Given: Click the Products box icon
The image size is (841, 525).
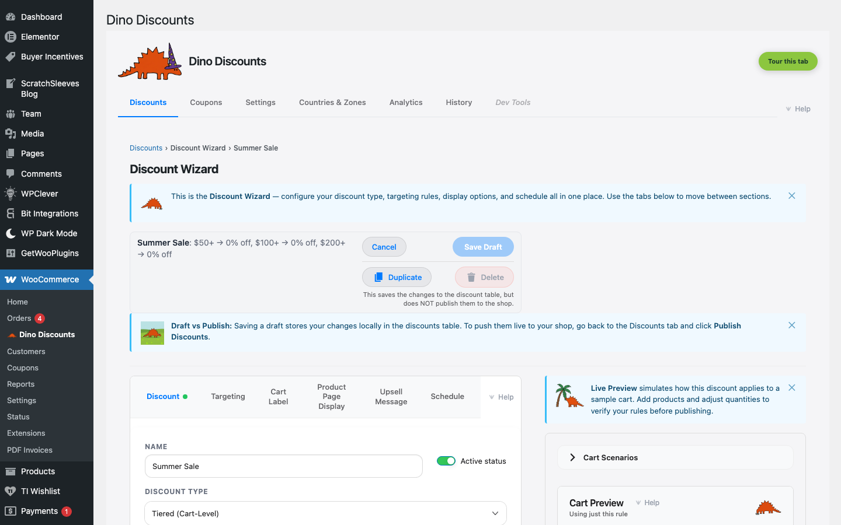Looking at the screenshot, I should coord(11,471).
